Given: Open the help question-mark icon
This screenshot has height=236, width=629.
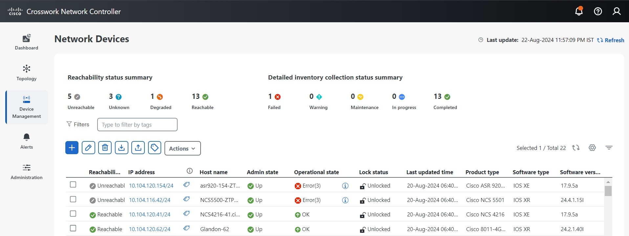Looking at the screenshot, I should (598, 11).
